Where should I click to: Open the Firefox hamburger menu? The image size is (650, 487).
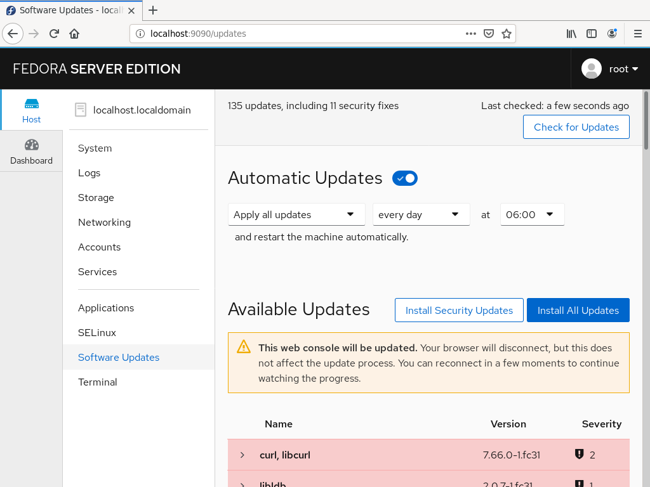pyautogui.click(x=637, y=34)
